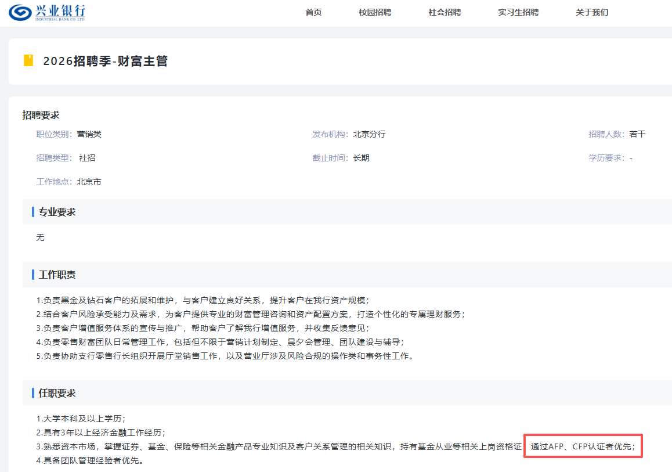672x472 pixels.
Task: Click the 工作职责 section header
Action: [x=57, y=275]
